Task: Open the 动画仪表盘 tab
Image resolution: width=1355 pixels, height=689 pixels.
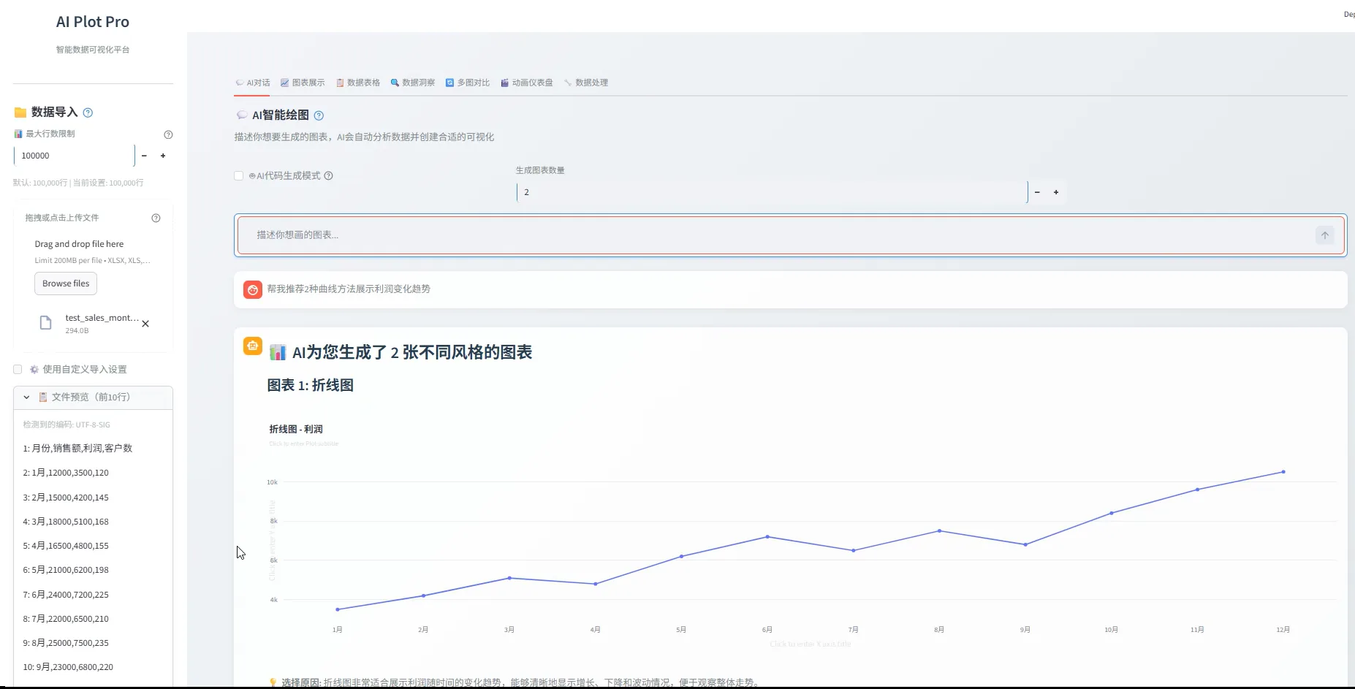Action: click(527, 83)
